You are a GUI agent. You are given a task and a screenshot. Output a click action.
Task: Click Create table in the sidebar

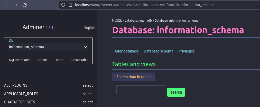point(80,60)
